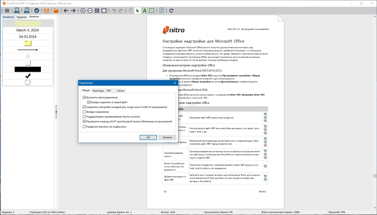Collapse the left sidebar with splitter arrow
This screenshot has width=377, height=215.
coord(56,112)
